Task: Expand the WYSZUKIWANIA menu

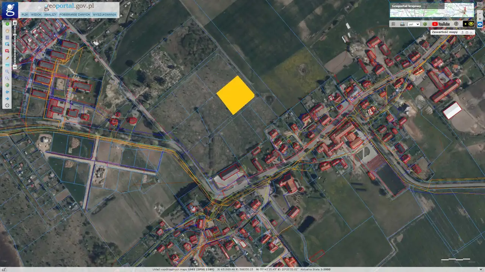Action: click(x=104, y=14)
